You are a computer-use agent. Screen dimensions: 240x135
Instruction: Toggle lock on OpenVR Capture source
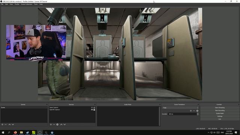[94, 110]
